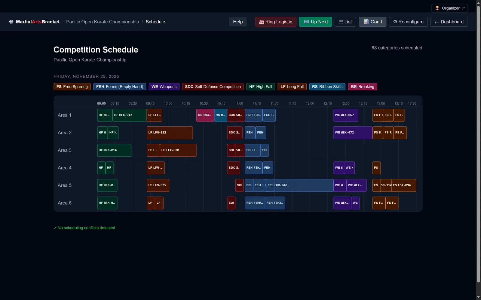
Task: Select the WE Weapons legend chip
Action: point(164,87)
